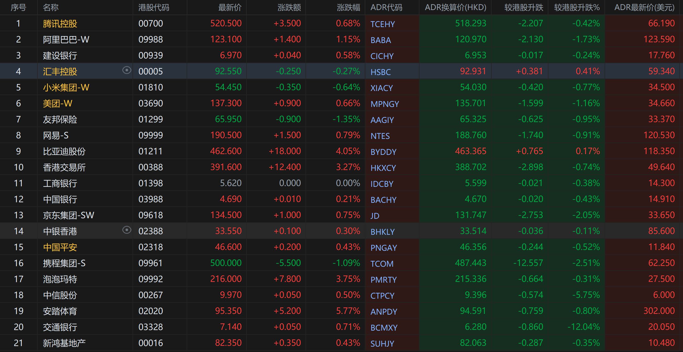The image size is (683, 352).
Task: Click ADR code MPNGY
Action: click(385, 104)
